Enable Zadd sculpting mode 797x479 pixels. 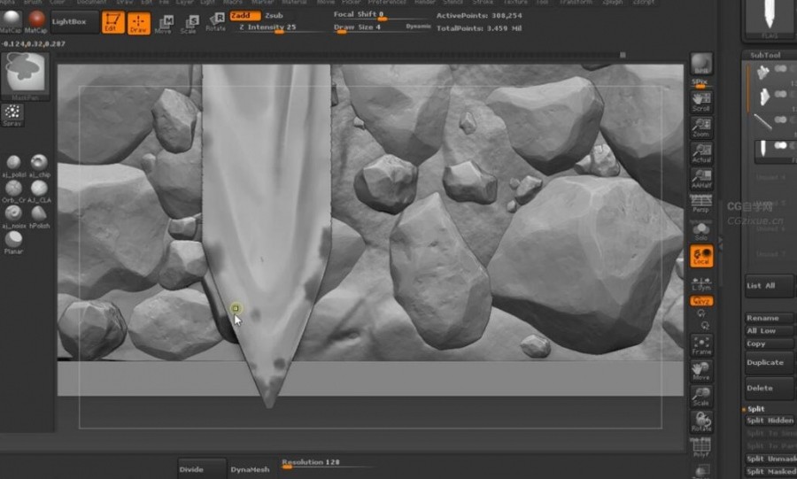[x=245, y=16]
